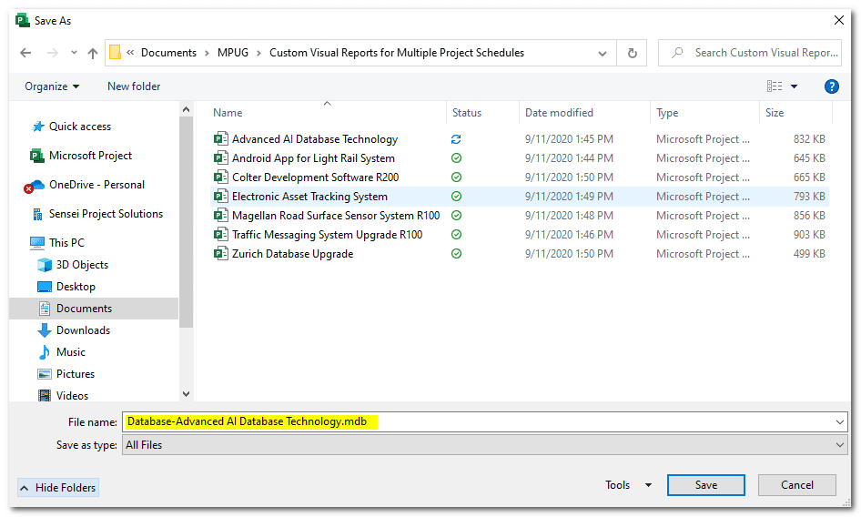Select Magellan Road Surface Sensor System R100

(336, 216)
